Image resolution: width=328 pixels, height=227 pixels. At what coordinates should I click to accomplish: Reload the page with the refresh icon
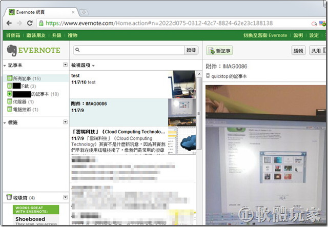point(30,23)
